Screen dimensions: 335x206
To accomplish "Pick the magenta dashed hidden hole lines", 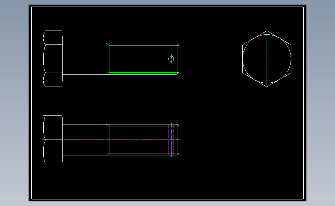I will [x=171, y=140].
